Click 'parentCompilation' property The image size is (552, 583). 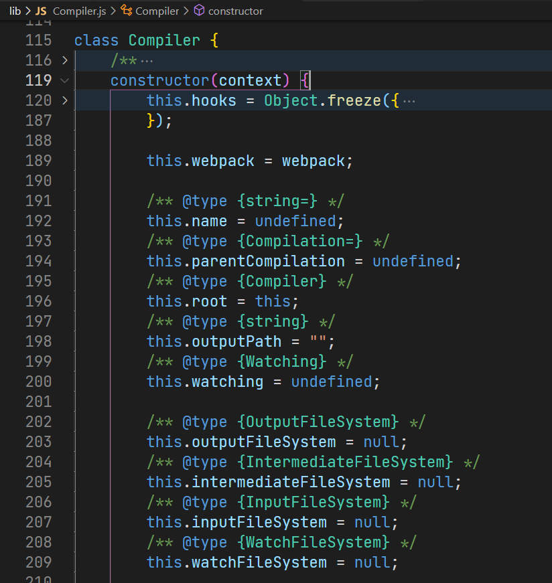pyautogui.click(x=268, y=262)
